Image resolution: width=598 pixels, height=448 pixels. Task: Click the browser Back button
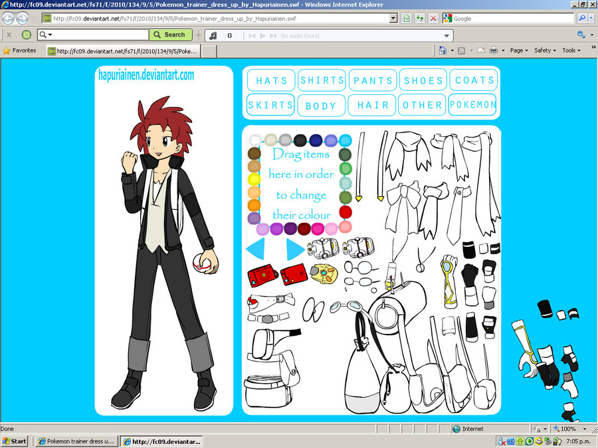tap(9, 19)
